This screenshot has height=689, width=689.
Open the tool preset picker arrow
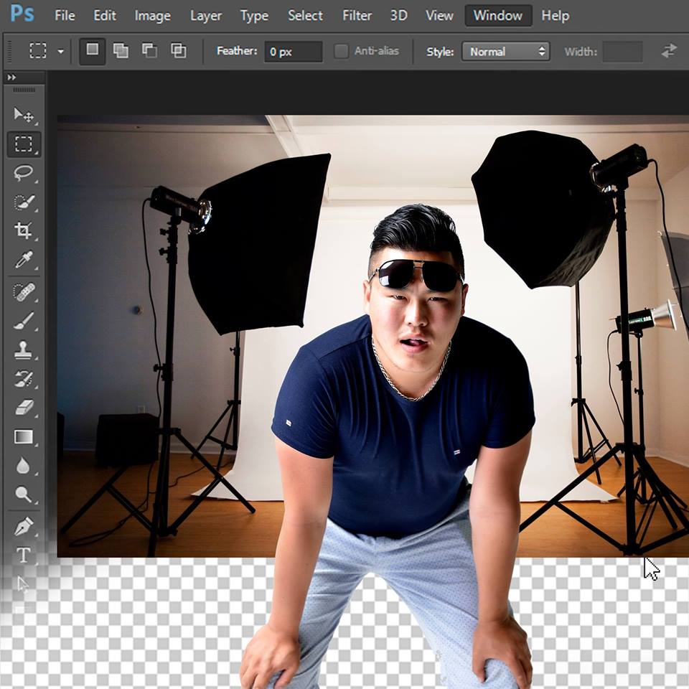(60, 52)
